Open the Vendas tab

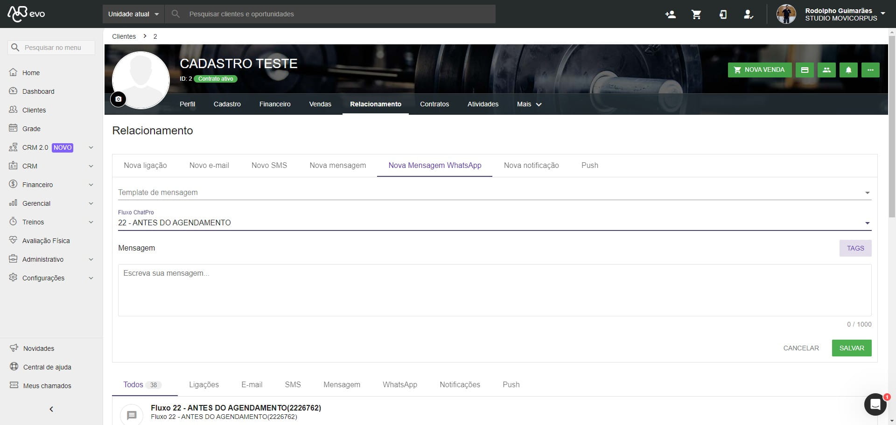coord(320,104)
